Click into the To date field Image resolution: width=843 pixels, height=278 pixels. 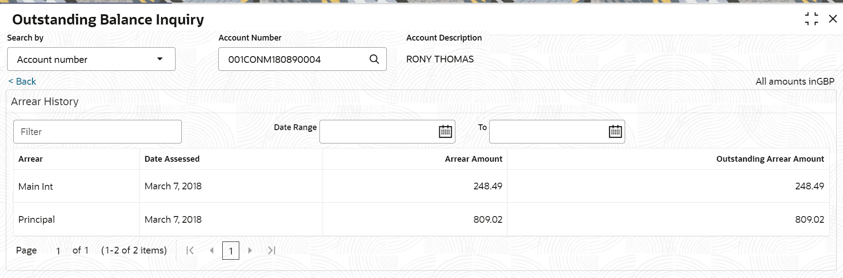click(548, 132)
